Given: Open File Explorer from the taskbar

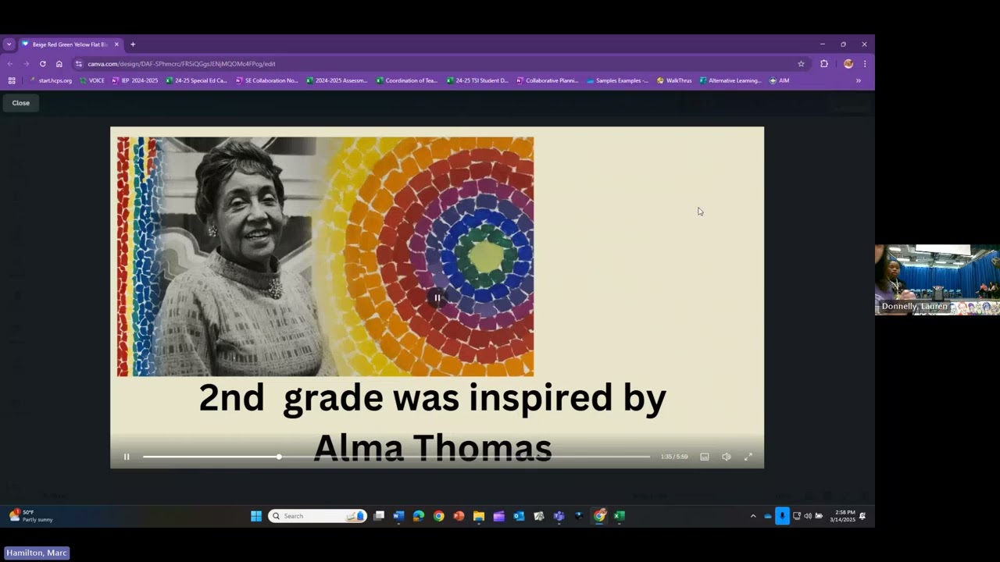Looking at the screenshot, I should (479, 516).
